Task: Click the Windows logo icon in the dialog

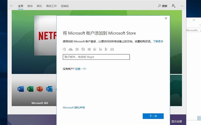Action: click(x=89, y=49)
